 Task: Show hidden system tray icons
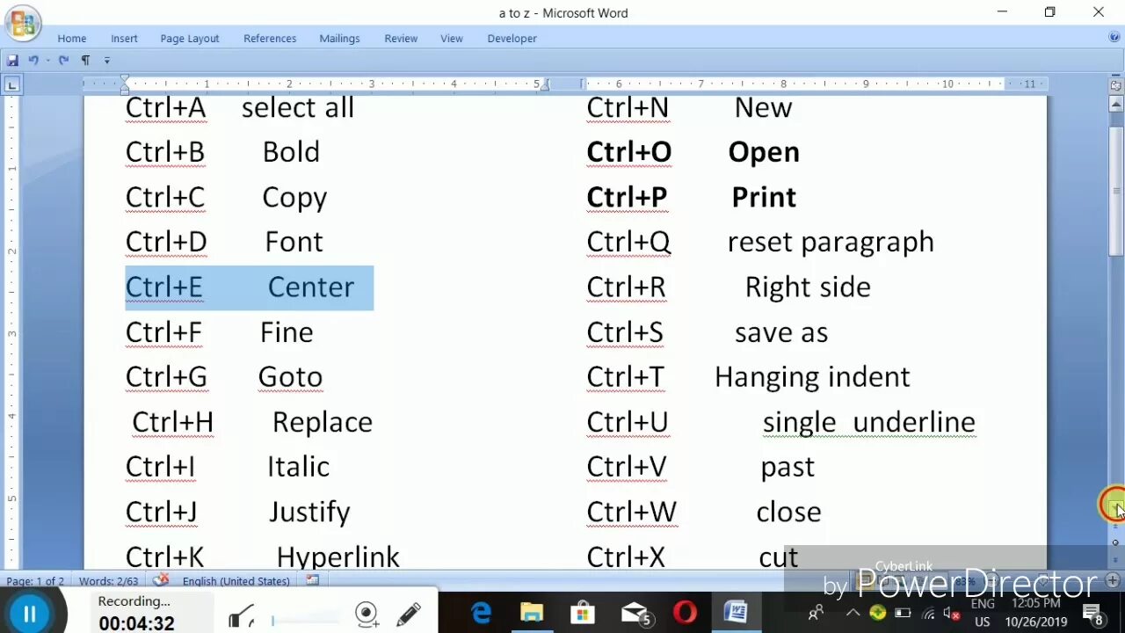coord(853,613)
